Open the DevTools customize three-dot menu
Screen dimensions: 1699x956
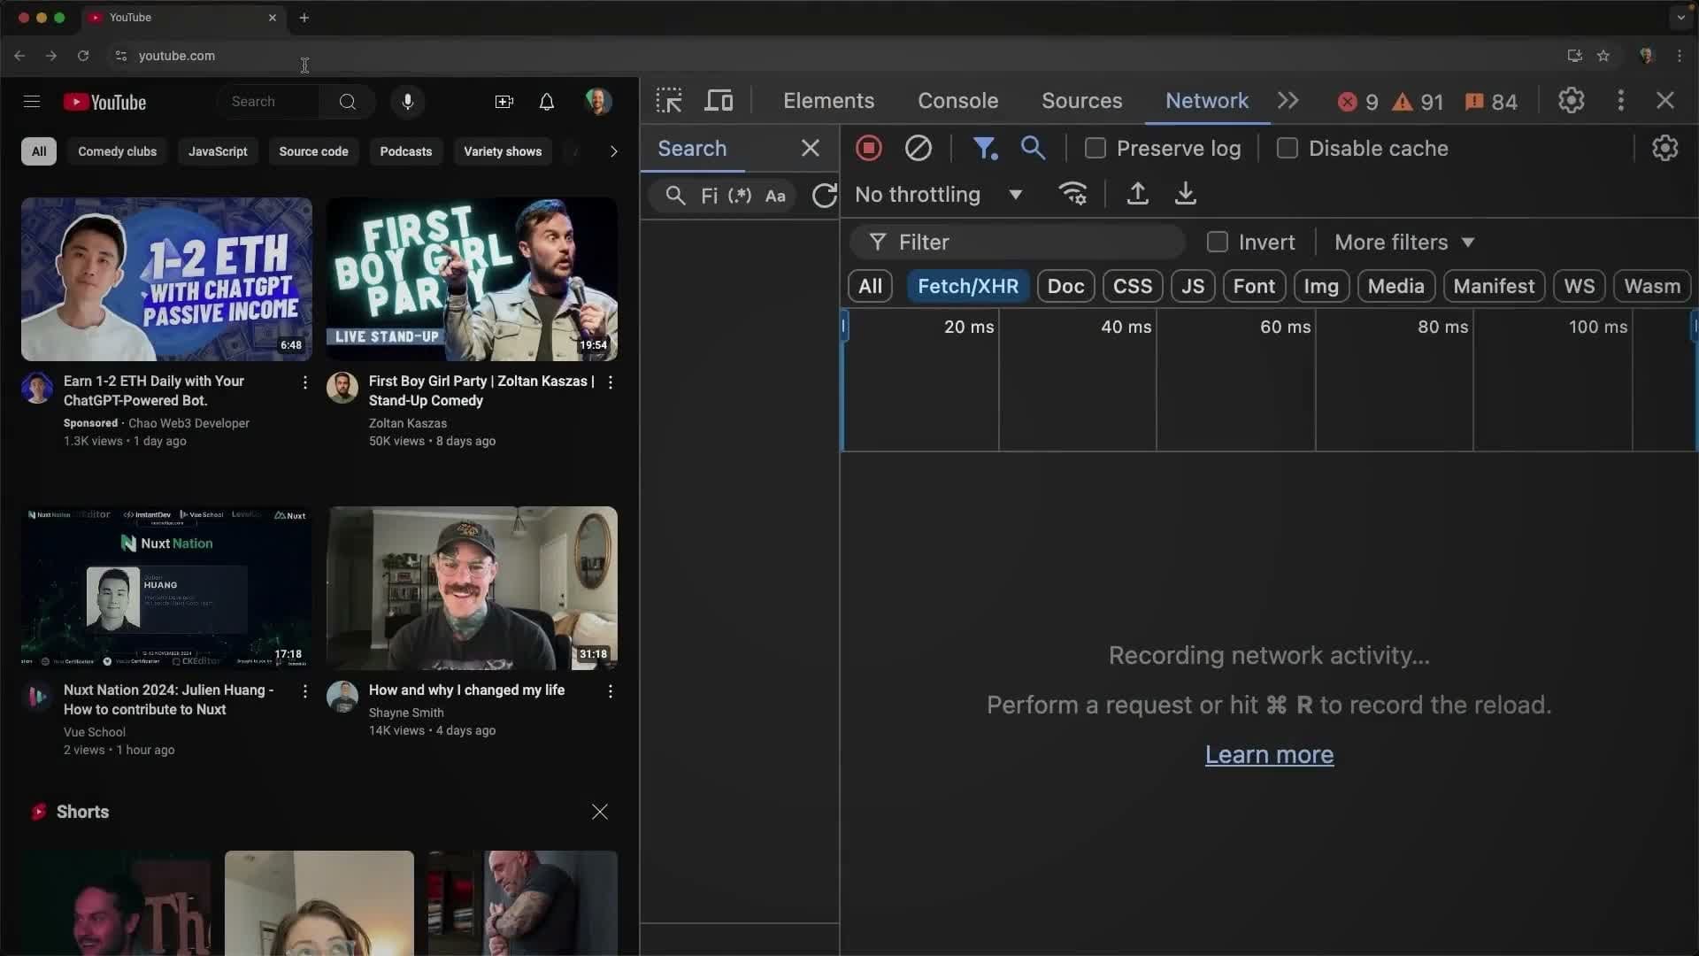(x=1621, y=101)
